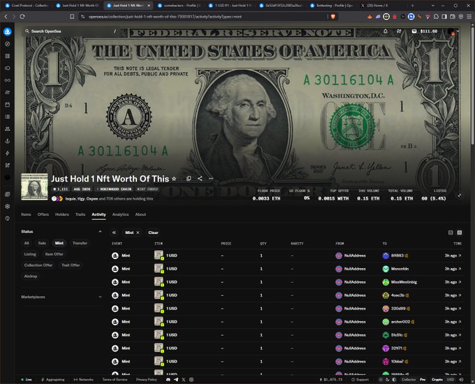This screenshot has width=475, height=384.
Task: Collapse the Status filter section
Action: point(101,232)
